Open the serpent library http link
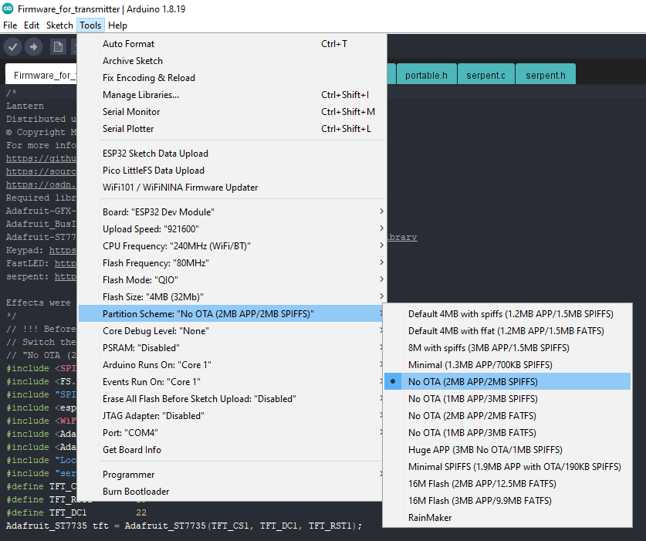The height and width of the screenshot is (541, 646). click(66, 277)
